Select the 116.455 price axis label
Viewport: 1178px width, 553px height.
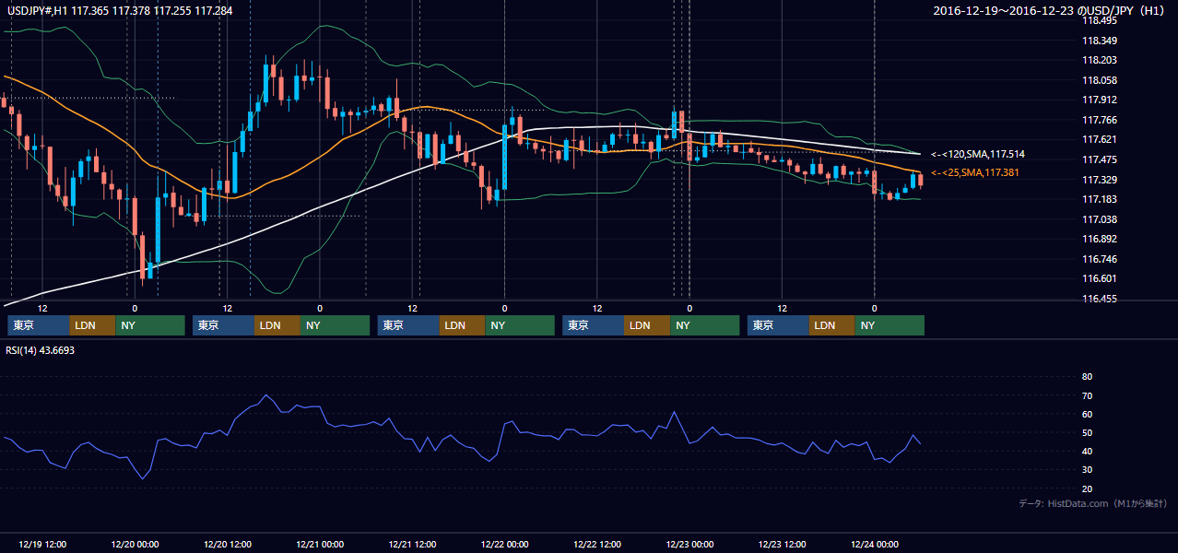pyautogui.click(x=1100, y=299)
